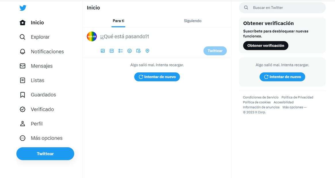Open the GIF picker icon
Viewport: 335px width, 178px height.
point(112,51)
